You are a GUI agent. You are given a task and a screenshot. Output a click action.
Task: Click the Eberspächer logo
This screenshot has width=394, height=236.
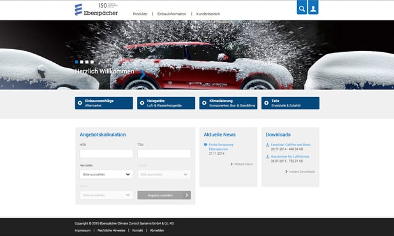coord(96,10)
